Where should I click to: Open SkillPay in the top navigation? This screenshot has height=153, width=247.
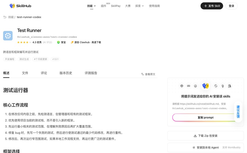tap(116, 6)
